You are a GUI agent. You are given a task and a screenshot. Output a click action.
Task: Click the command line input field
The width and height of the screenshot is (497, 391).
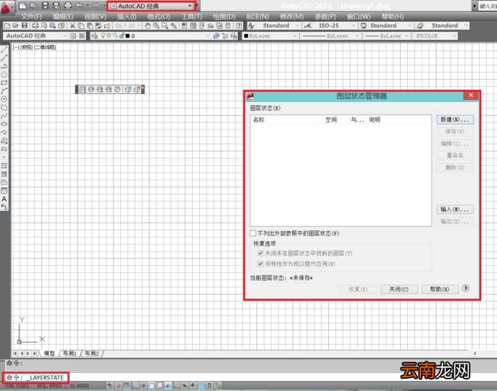point(248,377)
